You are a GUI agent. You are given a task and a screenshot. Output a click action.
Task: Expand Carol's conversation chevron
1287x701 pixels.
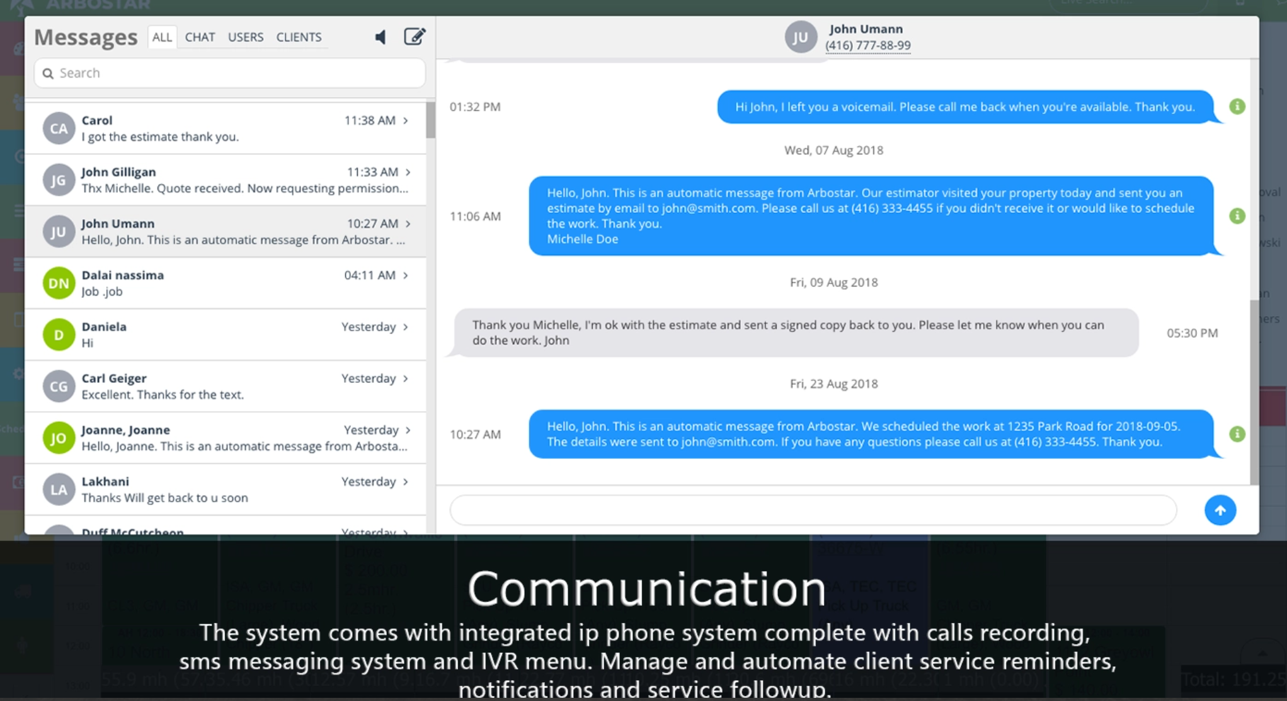[406, 120]
